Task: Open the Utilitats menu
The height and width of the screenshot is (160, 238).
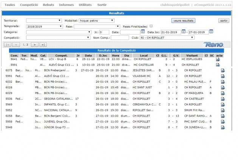Action: [x=85, y=5]
